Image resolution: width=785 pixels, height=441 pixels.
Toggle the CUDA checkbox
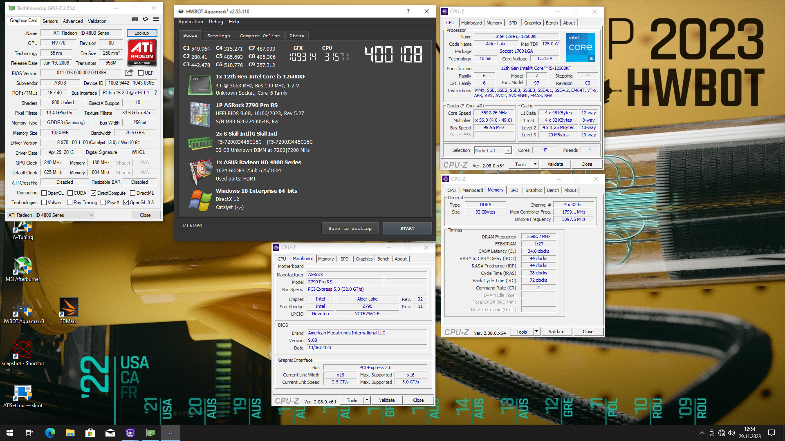70,193
